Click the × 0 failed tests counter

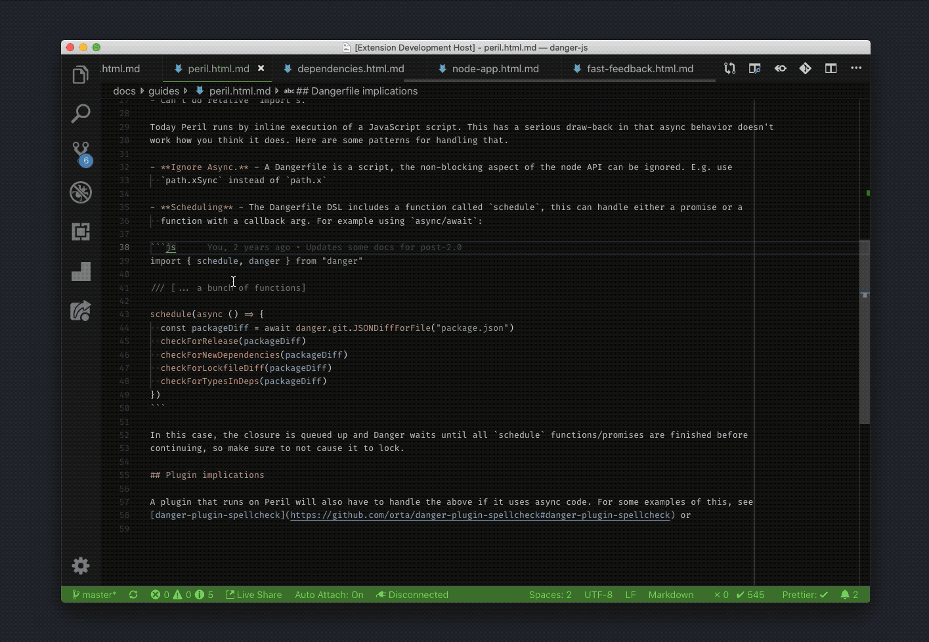721,595
